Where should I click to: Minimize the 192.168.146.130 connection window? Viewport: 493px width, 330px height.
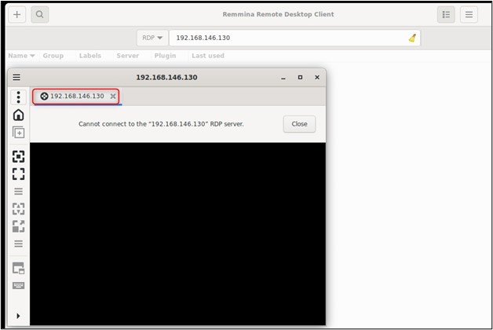coord(283,78)
